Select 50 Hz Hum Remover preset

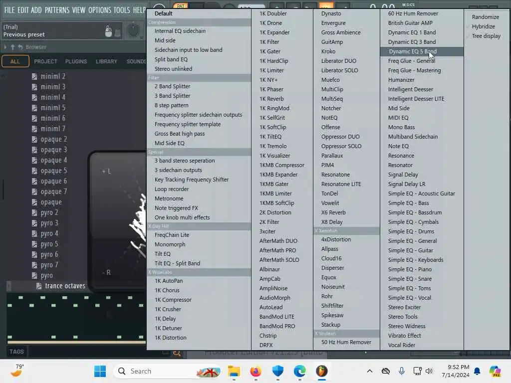tap(346, 342)
